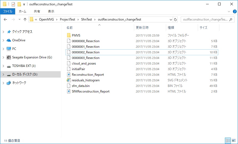Select the OneDrive cloud icon
The height and width of the screenshot is (144, 238).
(x=9, y=40)
